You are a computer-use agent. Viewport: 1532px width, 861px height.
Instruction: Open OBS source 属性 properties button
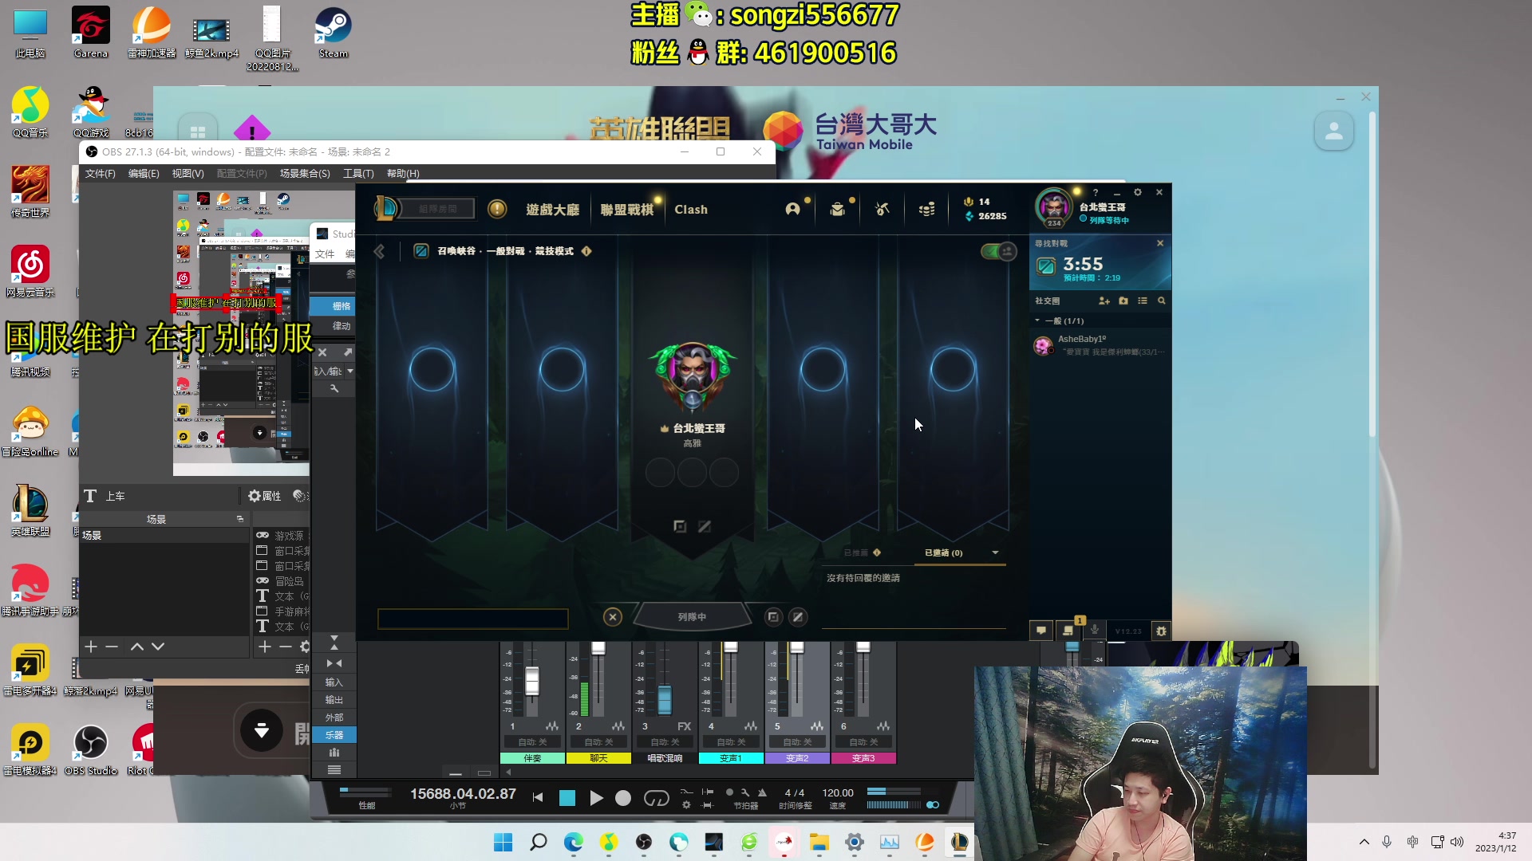click(265, 496)
